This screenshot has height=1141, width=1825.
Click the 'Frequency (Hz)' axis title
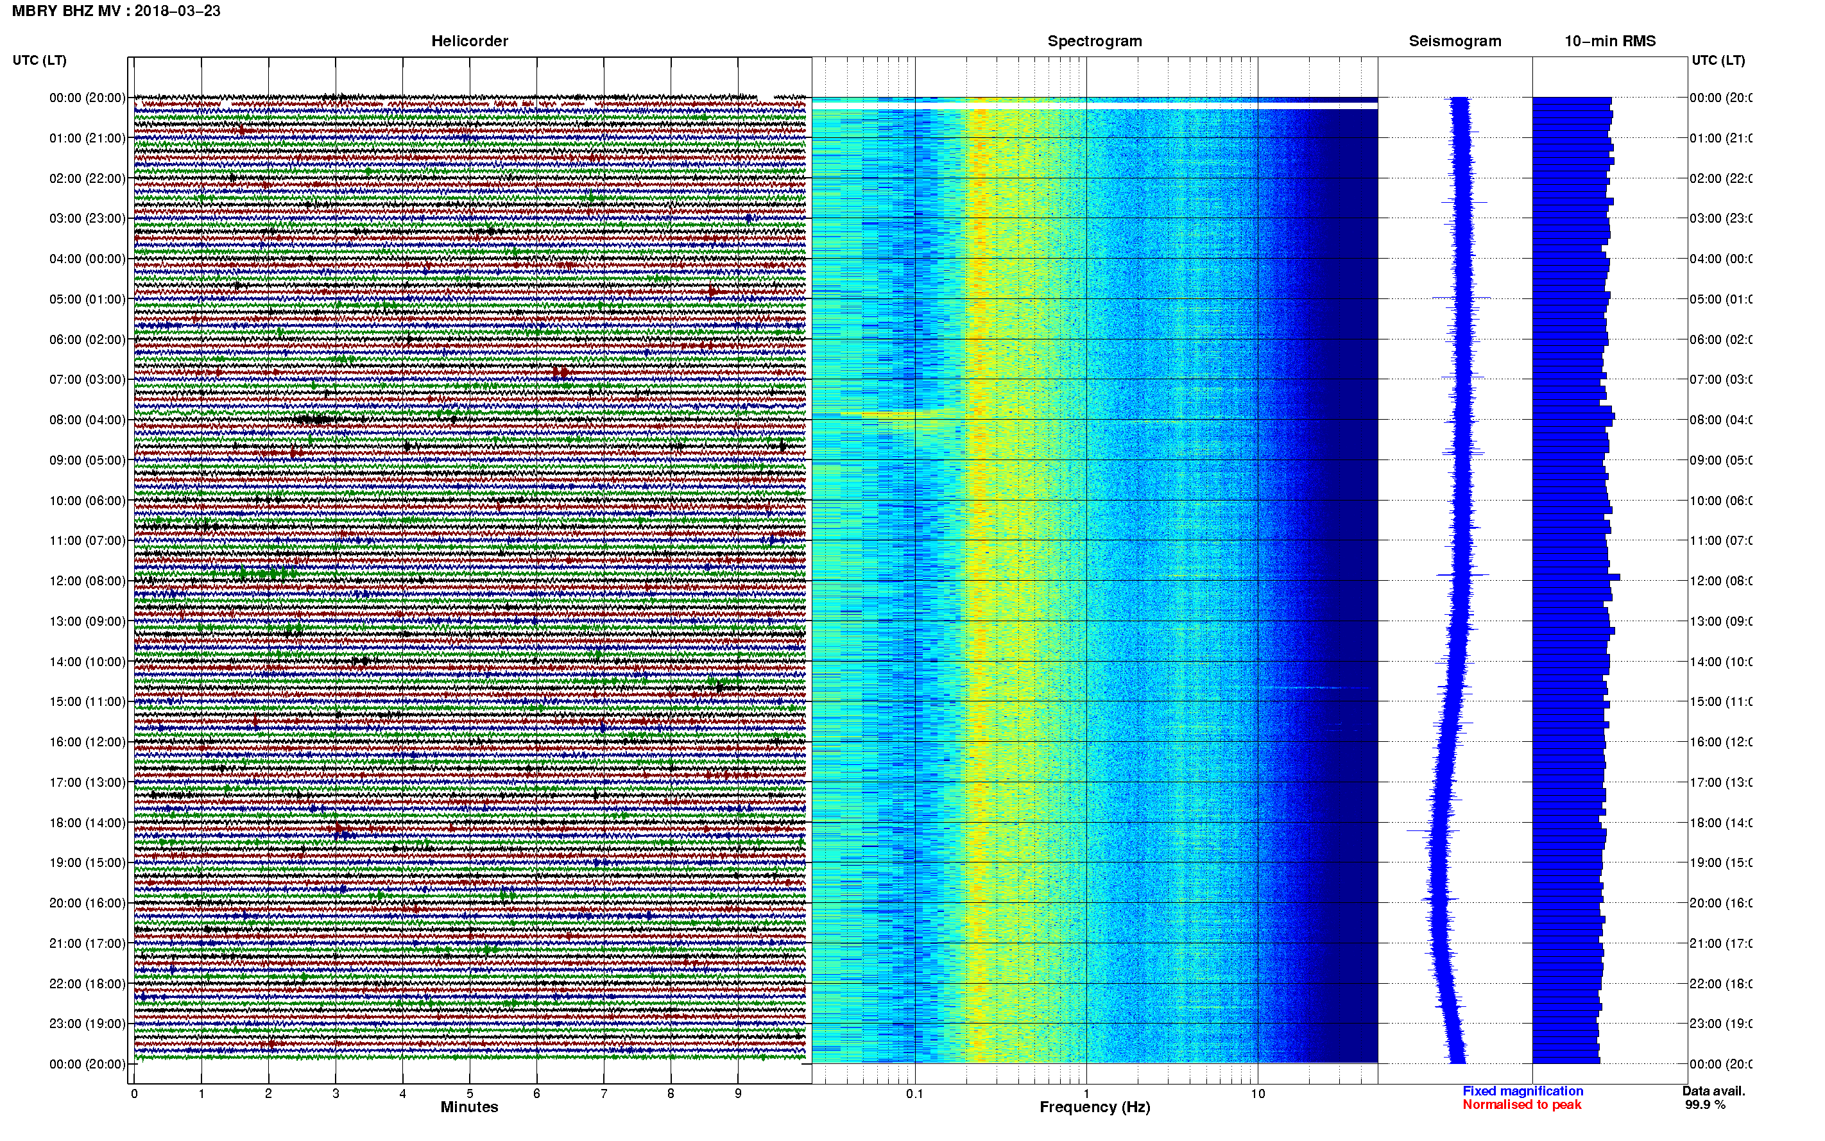1095,1108
